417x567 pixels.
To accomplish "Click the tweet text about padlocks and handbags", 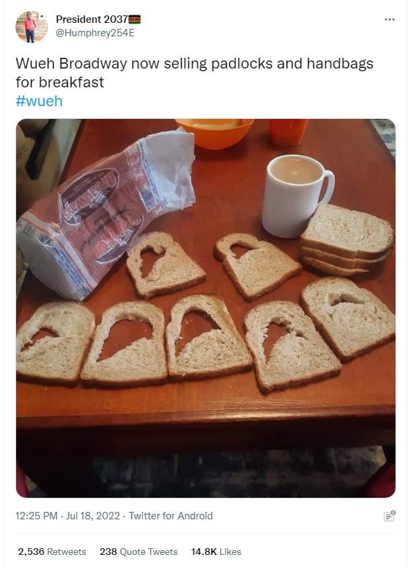I will coord(194,73).
